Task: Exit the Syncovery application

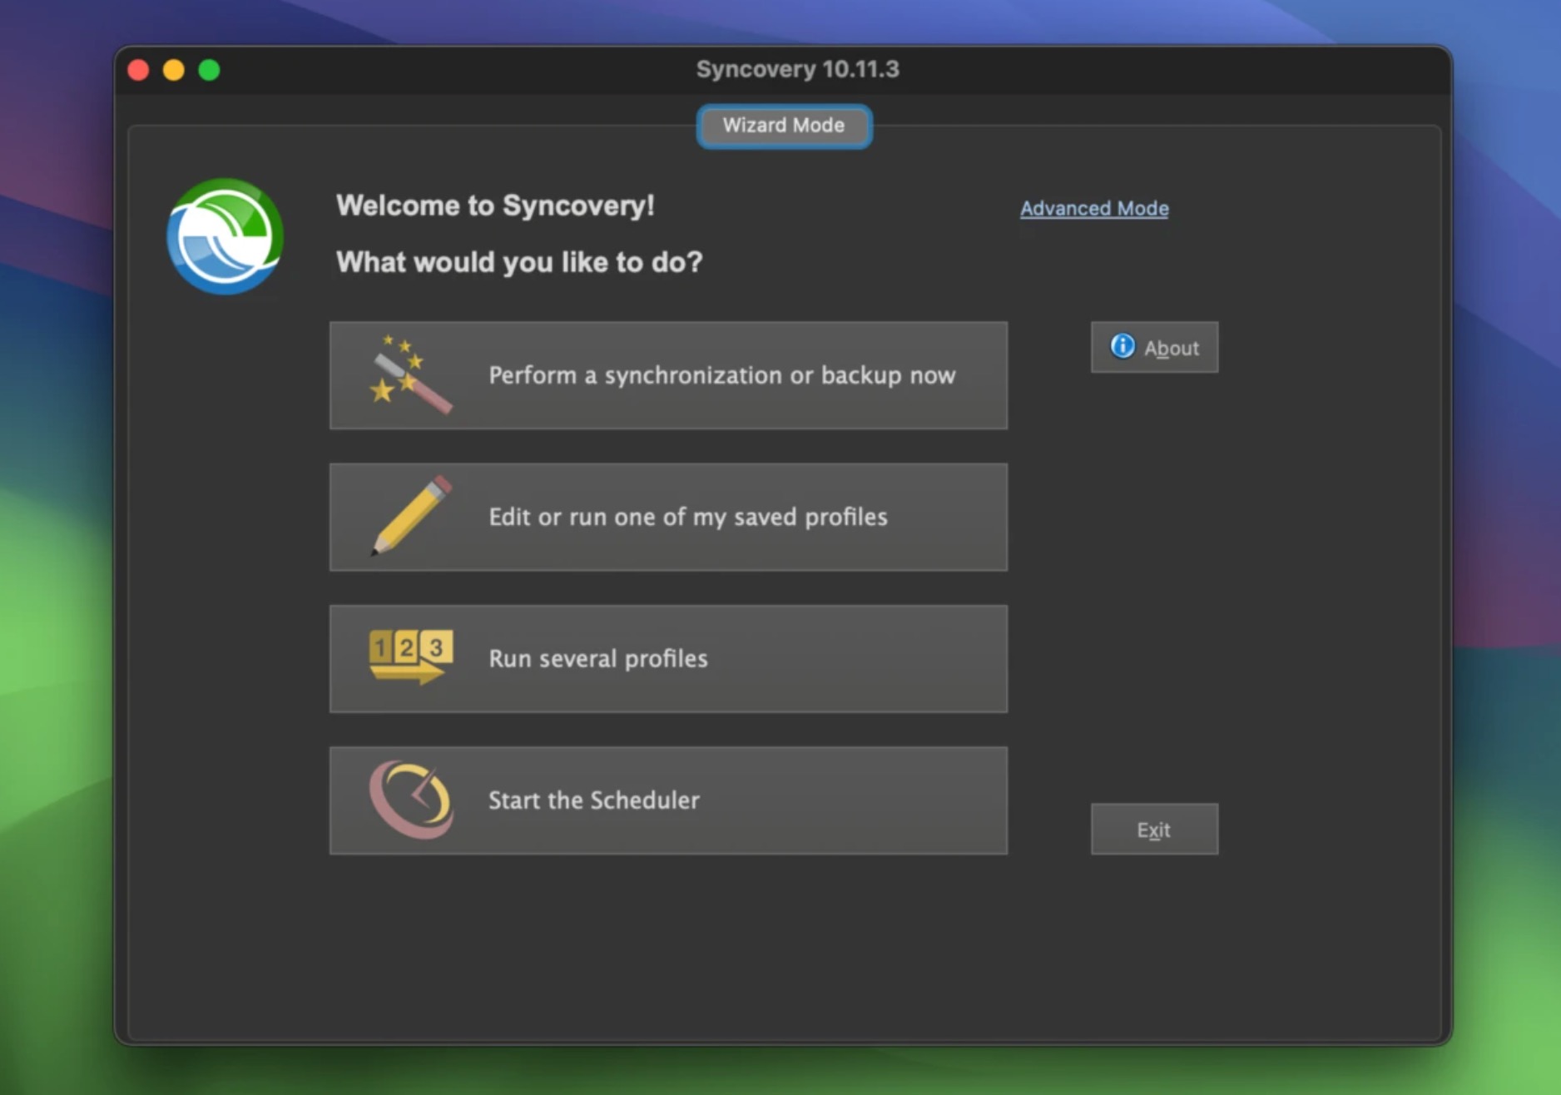Action: (x=1154, y=830)
